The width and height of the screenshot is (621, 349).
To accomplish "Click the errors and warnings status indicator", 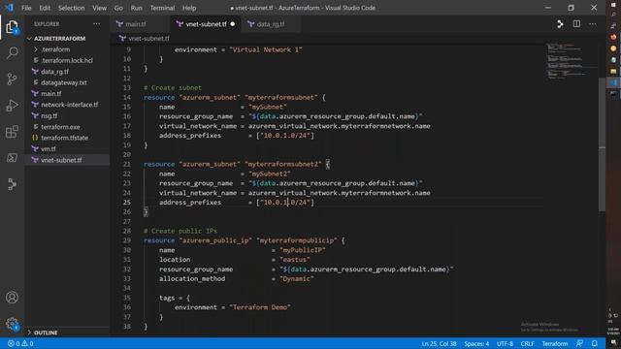I will pos(20,343).
